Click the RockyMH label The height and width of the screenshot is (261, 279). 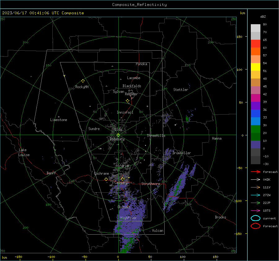[82, 87]
